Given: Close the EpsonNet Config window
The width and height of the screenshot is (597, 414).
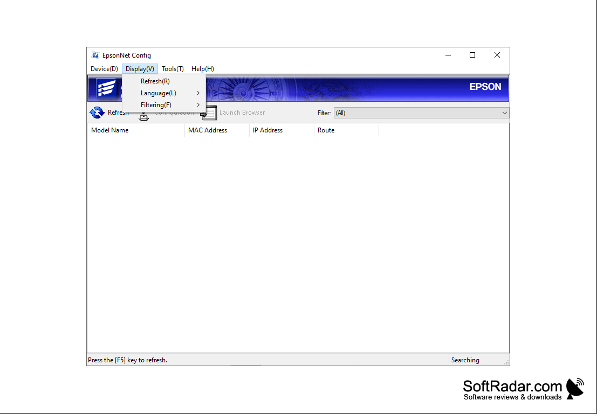Looking at the screenshot, I should 497,55.
